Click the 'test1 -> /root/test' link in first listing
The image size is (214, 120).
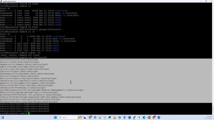coord(67,15)
